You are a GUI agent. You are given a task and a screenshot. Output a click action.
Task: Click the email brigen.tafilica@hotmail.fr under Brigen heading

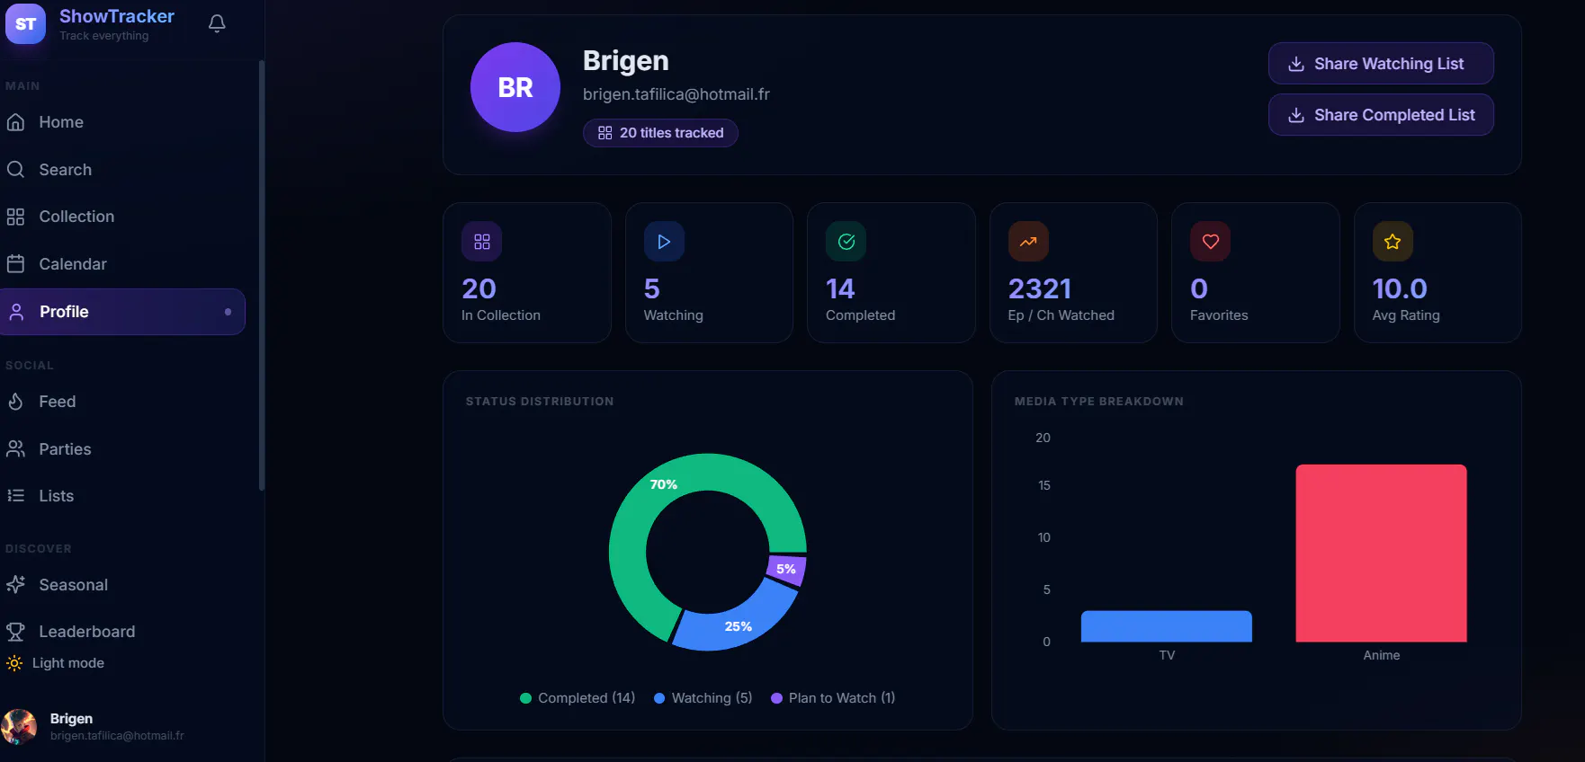(x=676, y=94)
